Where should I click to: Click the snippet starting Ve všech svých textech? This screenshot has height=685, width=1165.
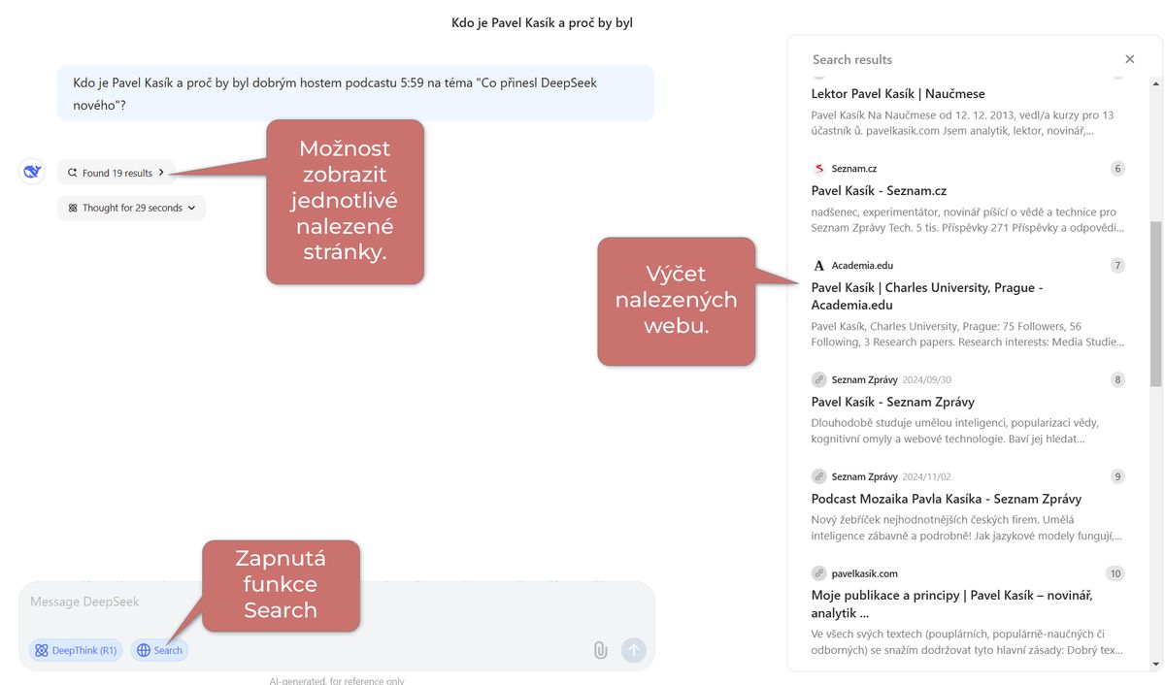pyautogui.click(x=967, y=642)
